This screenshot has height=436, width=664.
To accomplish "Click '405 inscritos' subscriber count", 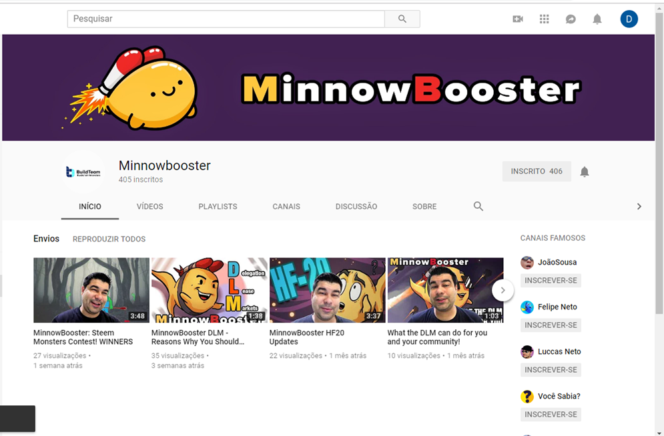I will point(141,180).
